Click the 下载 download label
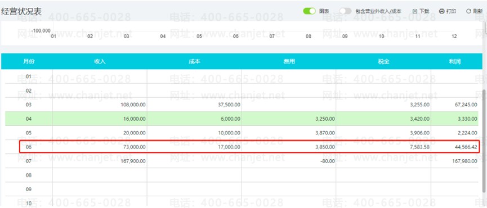Viewport: 487px width, 208px height. click(425, 11)
